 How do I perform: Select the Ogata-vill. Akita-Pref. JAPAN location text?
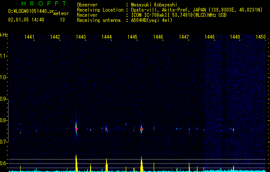197,10
